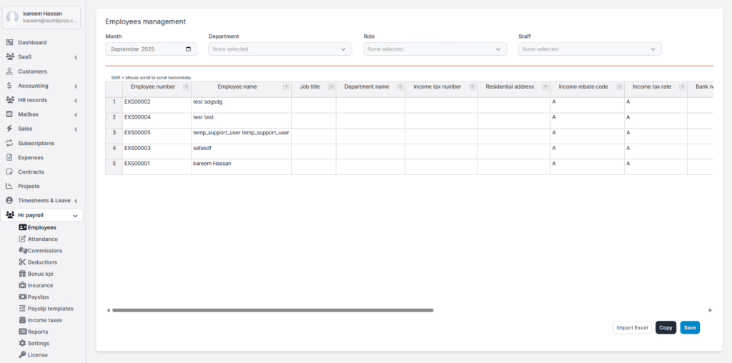Screen dimensions: 732x363
Task: Click the Import Excel button
Action: [632, 327]
